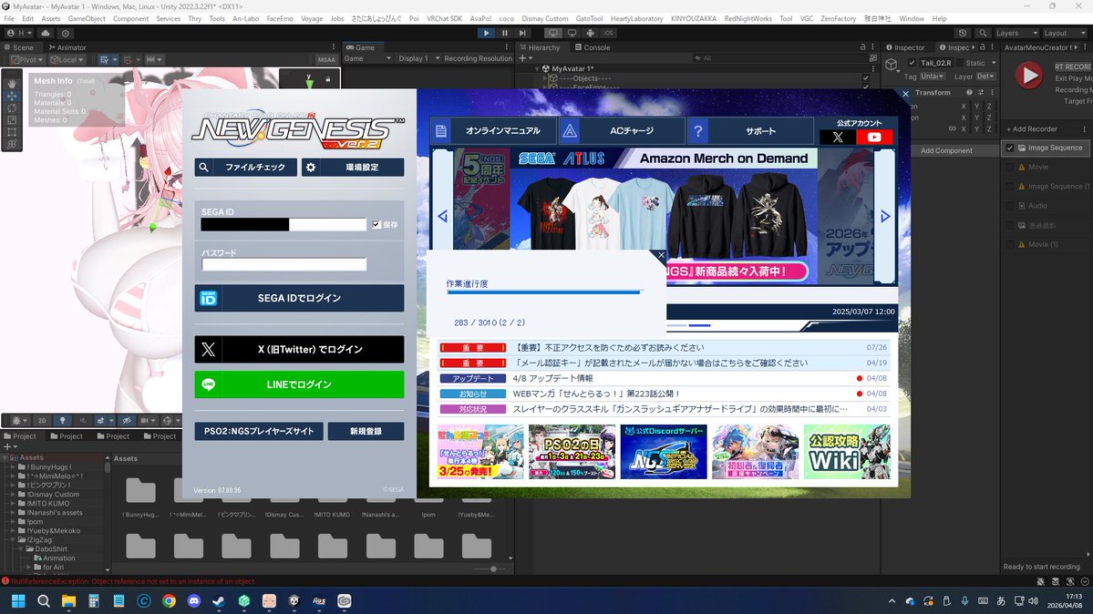This screenshot has width=1093, height=614.
Task: Click the SEGA ID login button
Action: (x=299, y=298)
